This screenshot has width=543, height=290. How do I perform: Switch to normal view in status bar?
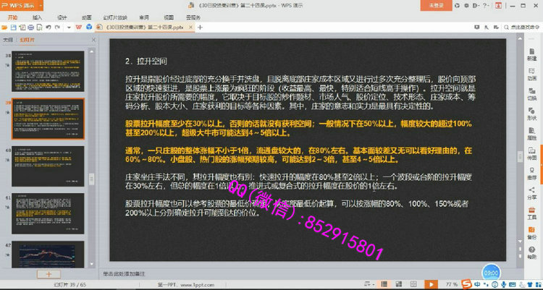[x=384, y=284]
